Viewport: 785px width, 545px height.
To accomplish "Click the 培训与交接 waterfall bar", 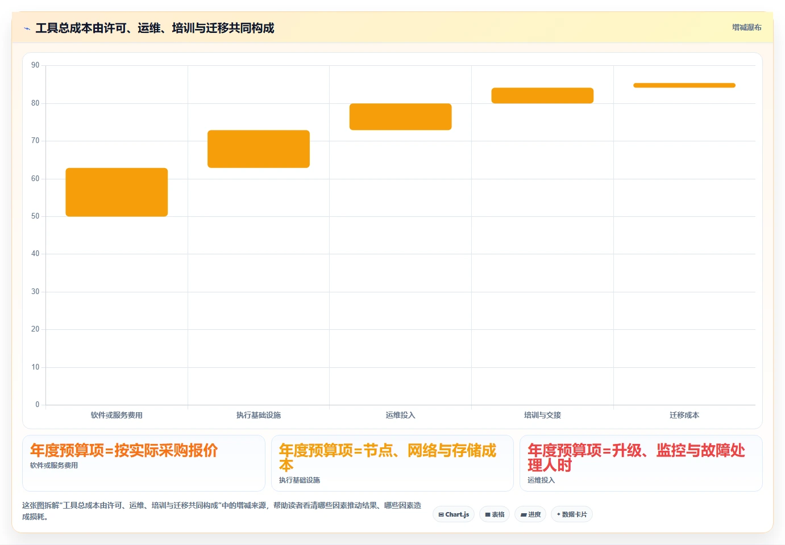I will [542, 95].
